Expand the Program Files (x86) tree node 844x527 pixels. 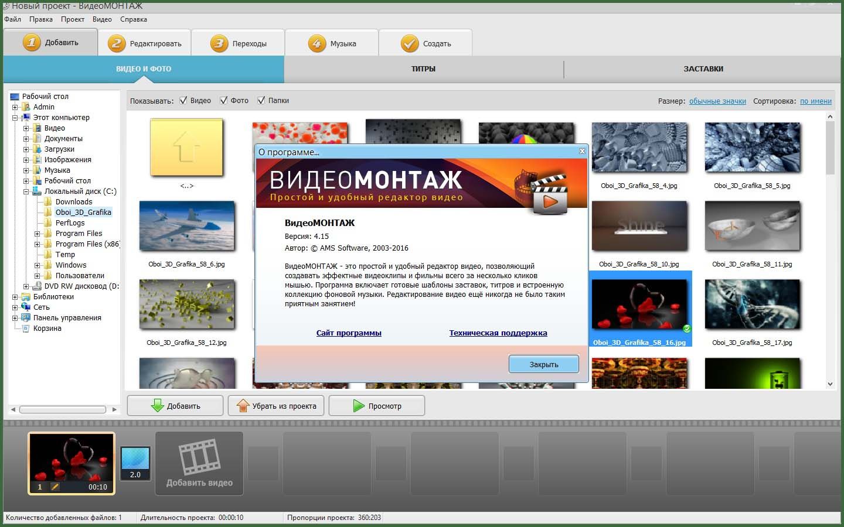(x=37, y=244)
